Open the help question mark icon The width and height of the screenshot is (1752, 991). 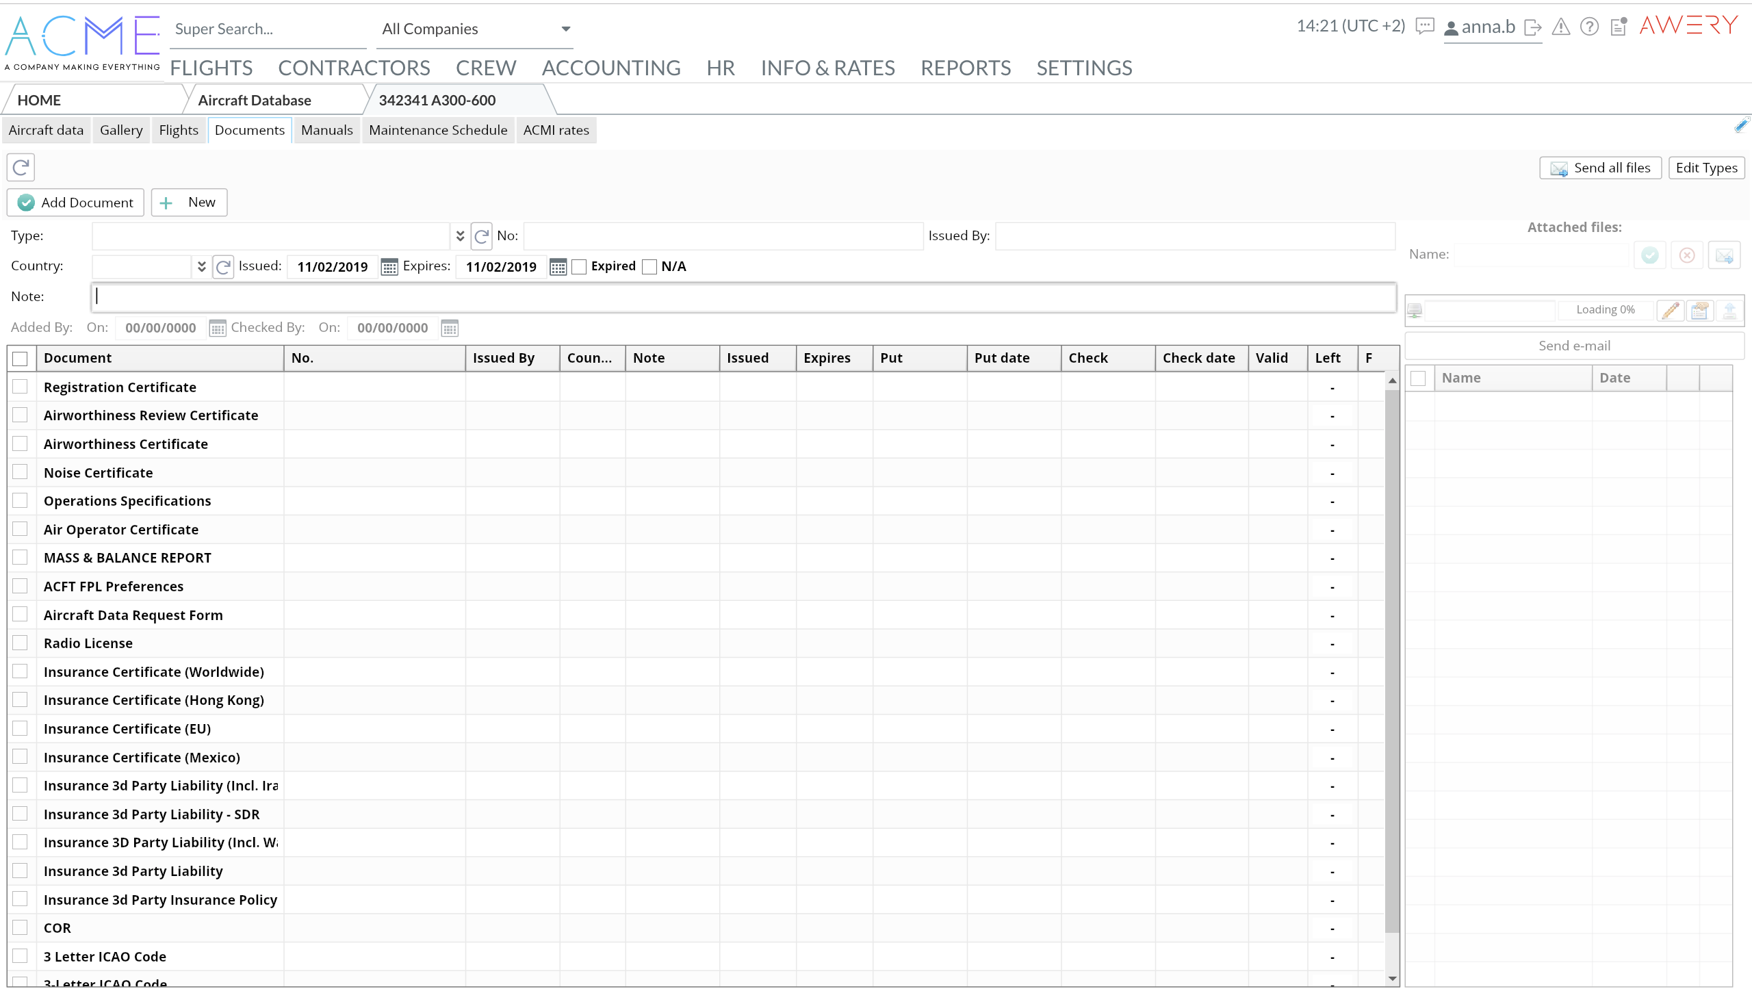(x=1589, y=27)
